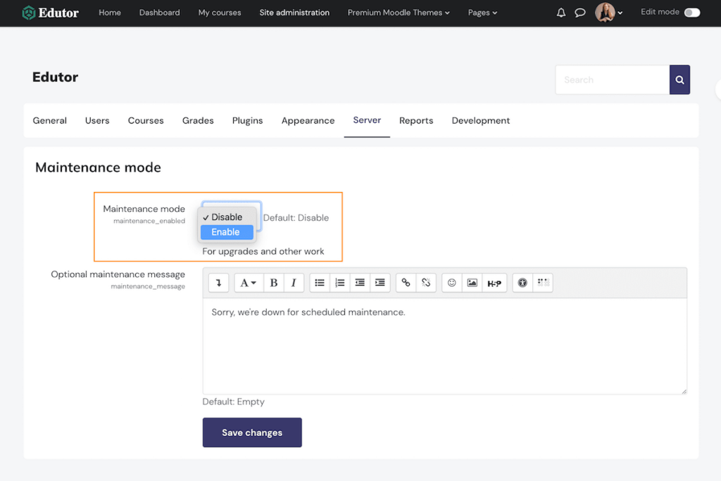This screenshot has width=721, height=481.
Task: Open the Premium Moodle Themes menu
Action: 399,12
